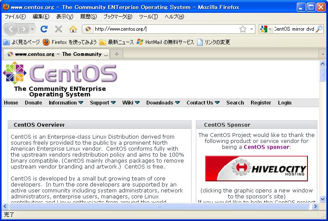
Task: Open the ファイル(F) menu
Action: pos(15,17)
